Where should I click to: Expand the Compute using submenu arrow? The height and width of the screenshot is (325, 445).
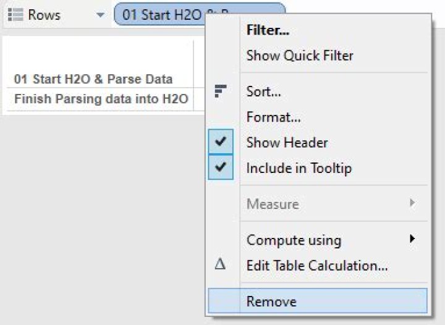pyautogui.click(x=412, y=239)
